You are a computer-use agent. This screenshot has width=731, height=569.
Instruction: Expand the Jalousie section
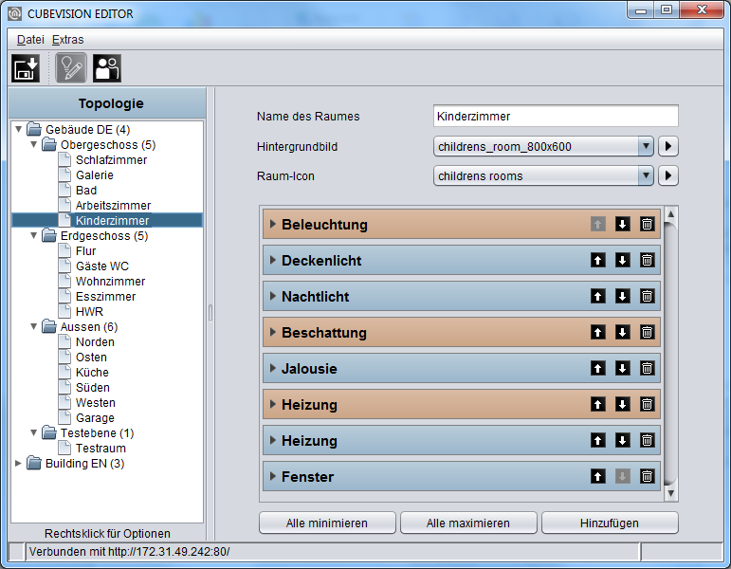(273, 368)
